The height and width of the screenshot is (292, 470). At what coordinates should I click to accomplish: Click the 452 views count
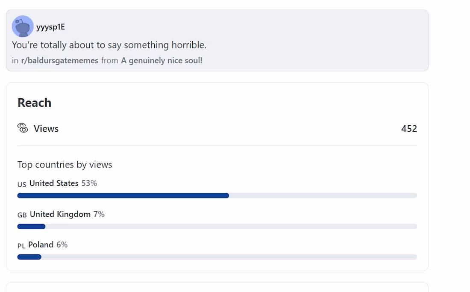(409, 129)
